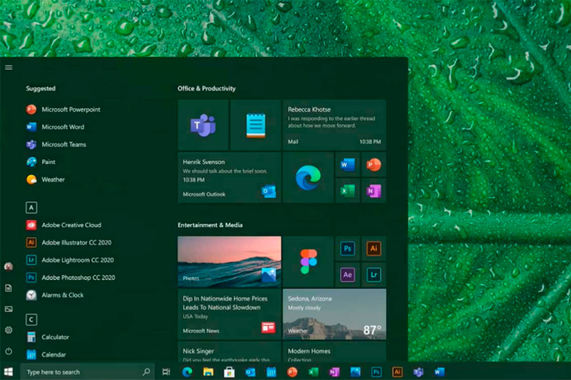Open Microsoft Word from Suggested list

click(55, 127)
